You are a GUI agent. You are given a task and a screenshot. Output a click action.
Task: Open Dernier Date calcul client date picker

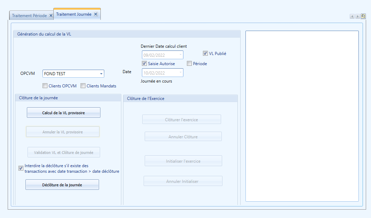(x=181, y=55)
